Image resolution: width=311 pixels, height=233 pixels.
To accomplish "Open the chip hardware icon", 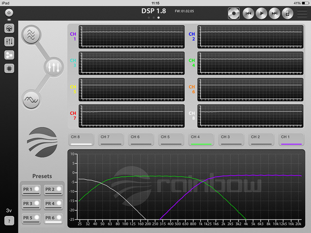I will pyautogui.click(x=9, y=68).
